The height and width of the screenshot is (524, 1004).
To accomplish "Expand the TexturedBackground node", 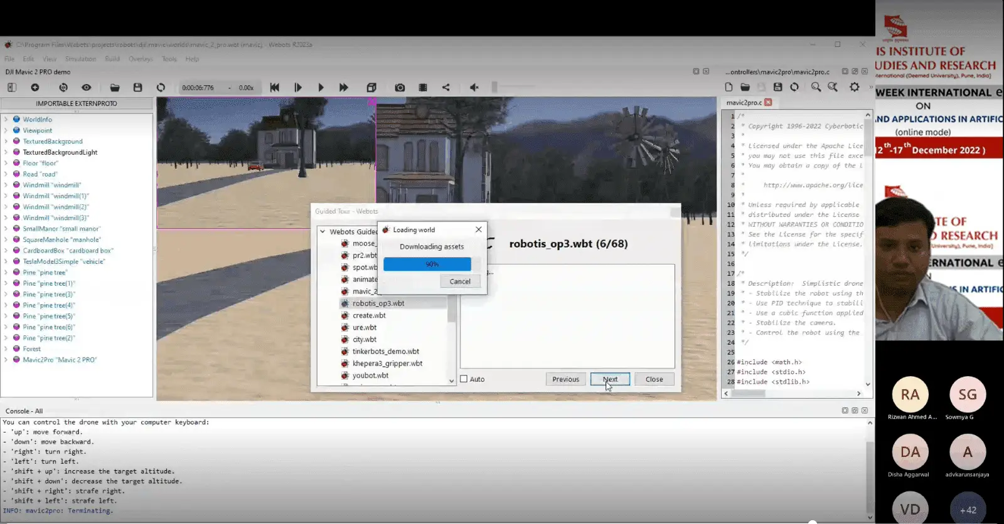I will pyautogui.click(x=6, y=141).
